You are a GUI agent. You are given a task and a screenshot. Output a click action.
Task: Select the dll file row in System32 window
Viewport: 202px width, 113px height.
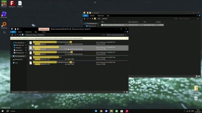pos(132,25)
